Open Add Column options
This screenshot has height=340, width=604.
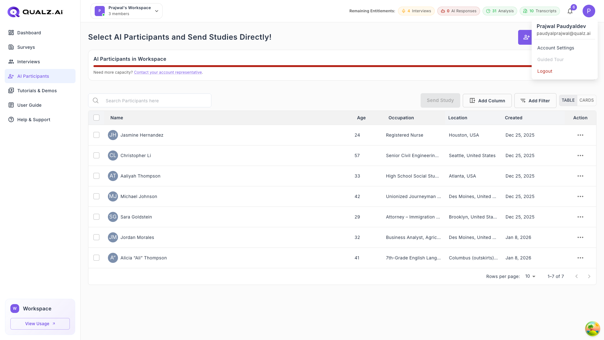coord(487,100)
